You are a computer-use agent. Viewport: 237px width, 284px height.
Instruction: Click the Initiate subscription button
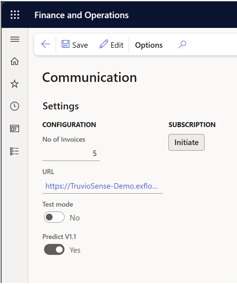tap(187, 143)
